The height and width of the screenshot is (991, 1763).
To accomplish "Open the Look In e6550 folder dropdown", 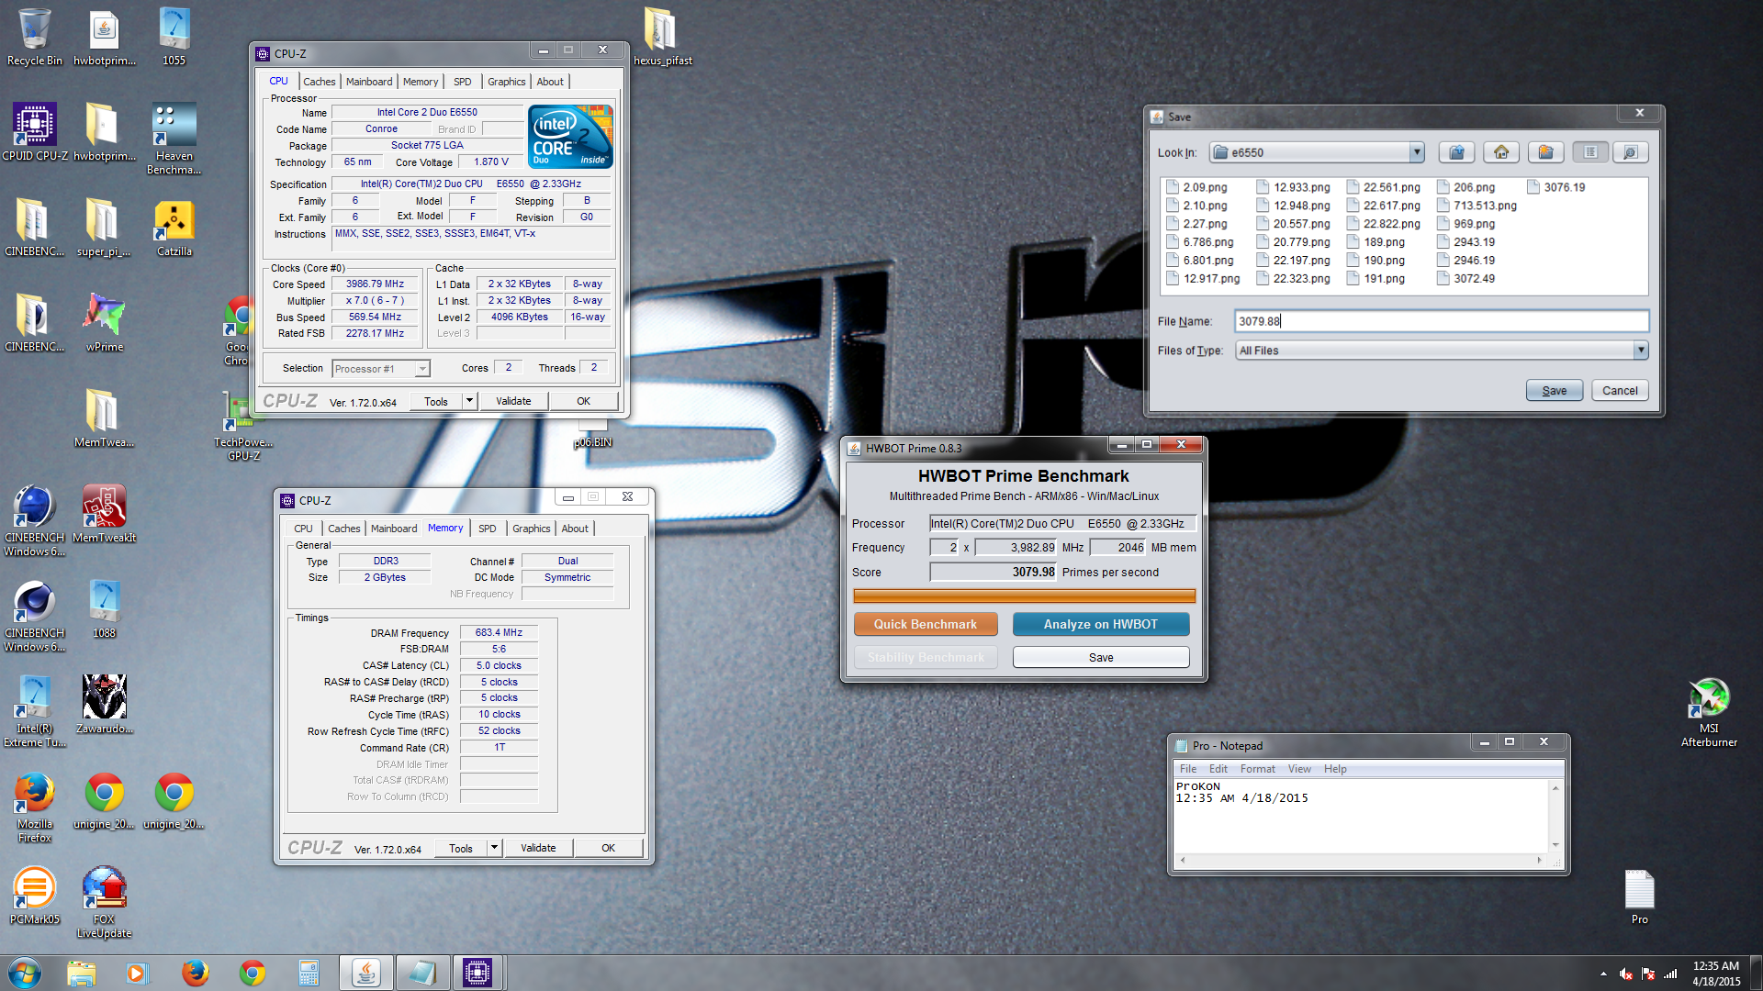I will [x=1417, y=152].
